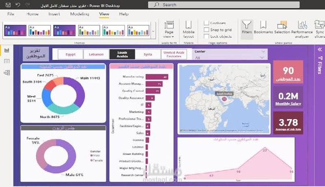Apply the first purple theme thumbnail
325x187 pixels.
pyautogui.click(x=15, y=30)
